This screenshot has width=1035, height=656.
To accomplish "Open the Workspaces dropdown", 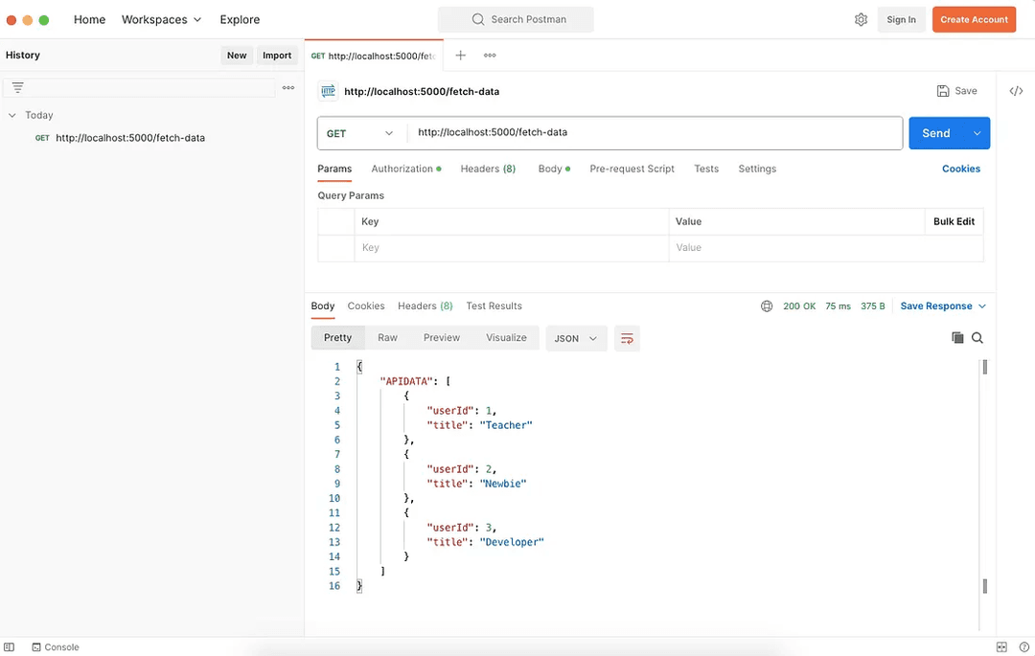I will [161, 20].
